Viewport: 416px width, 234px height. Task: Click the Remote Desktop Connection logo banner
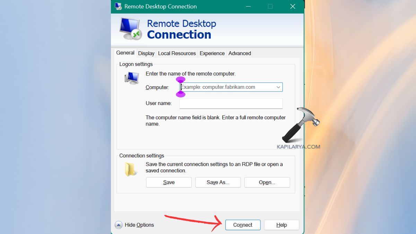tap(166, 28)
